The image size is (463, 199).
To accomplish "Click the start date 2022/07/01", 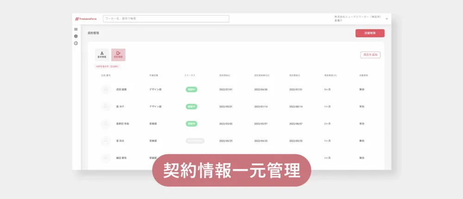I will pyautogui.click(x=226, y=89).
